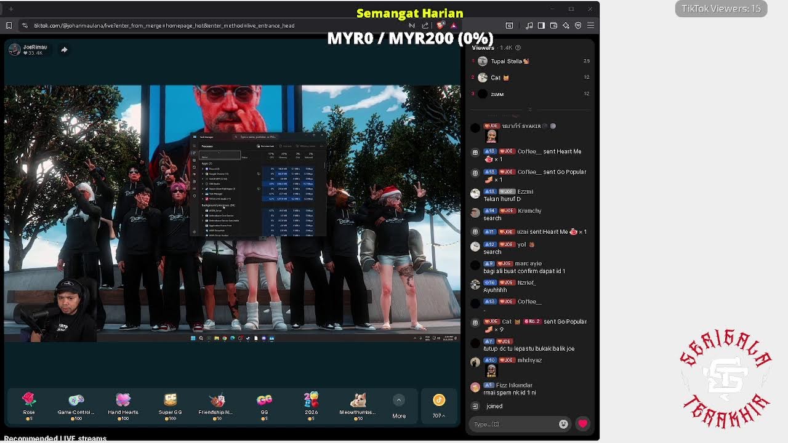
Task: Open Brave Shields lion icon
Action: click(x=440, y=25)
